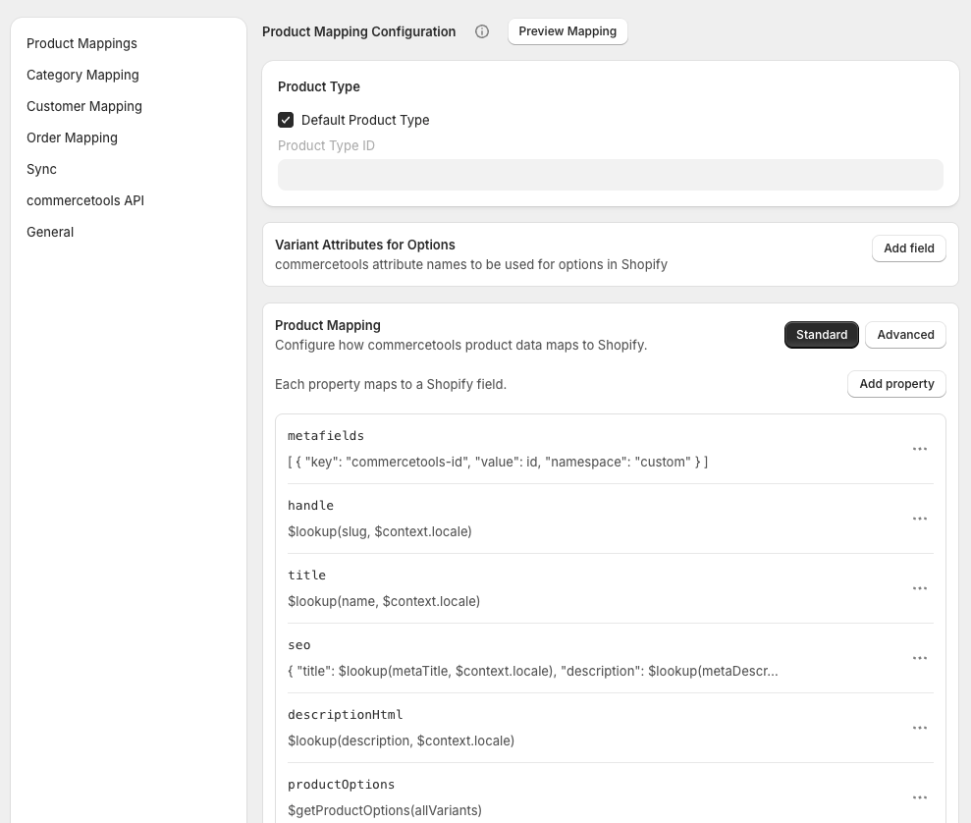Click the Variant Attributes for Options heading
Screen dimensions: 971x823
point(365,245)
